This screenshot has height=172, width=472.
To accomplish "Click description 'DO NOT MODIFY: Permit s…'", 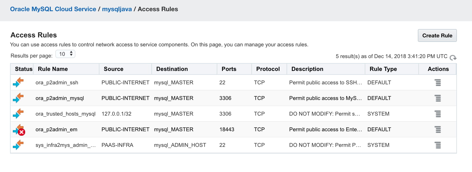I will point(325,114).
